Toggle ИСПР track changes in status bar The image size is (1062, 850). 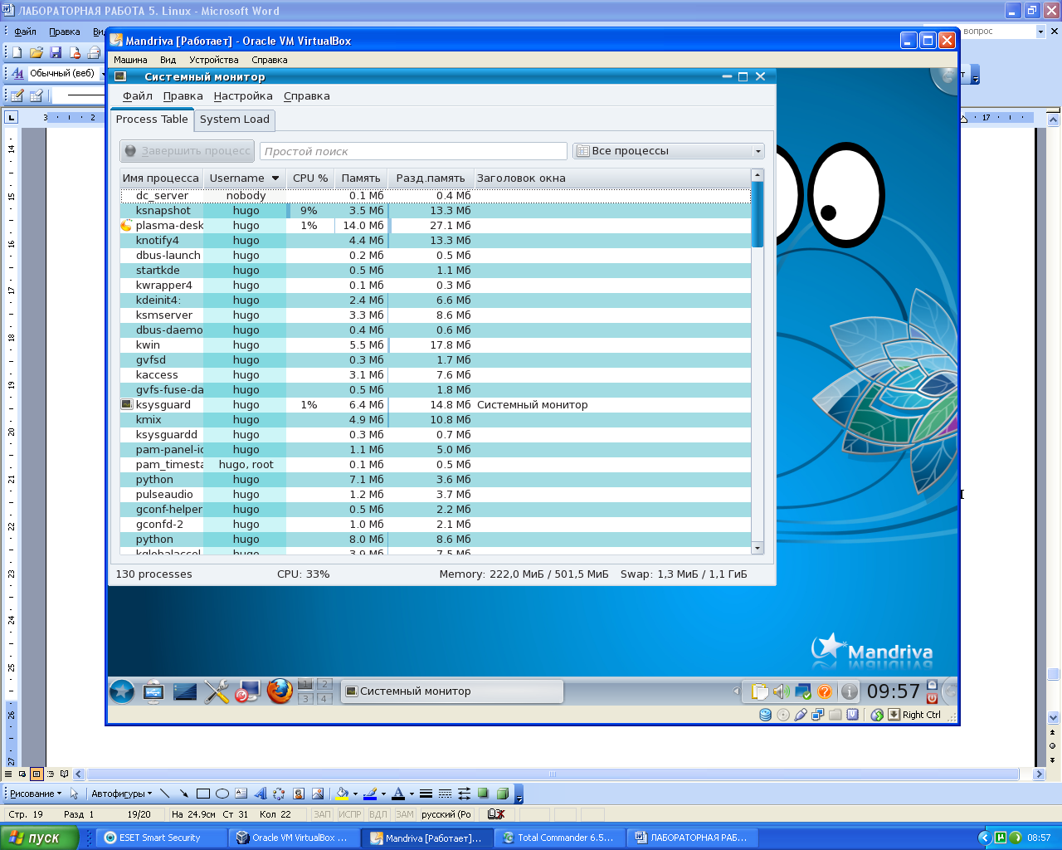pyautogui.click(x=350, y=814)
